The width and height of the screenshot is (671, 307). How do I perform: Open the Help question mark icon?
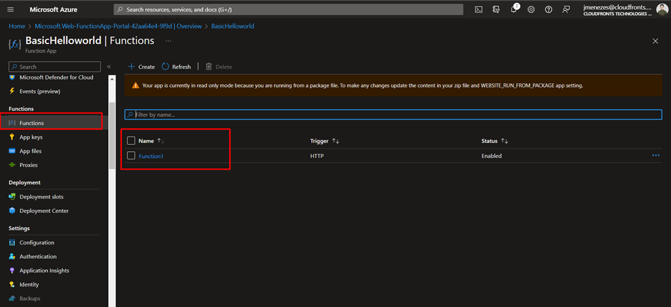click(548, 10)
